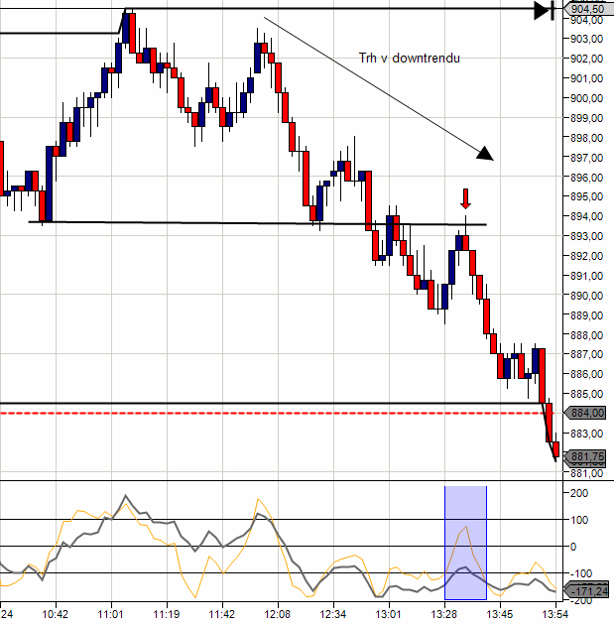Click the 902,00 price axis label
Screen dimensions: 614x625
pos(587,59)
